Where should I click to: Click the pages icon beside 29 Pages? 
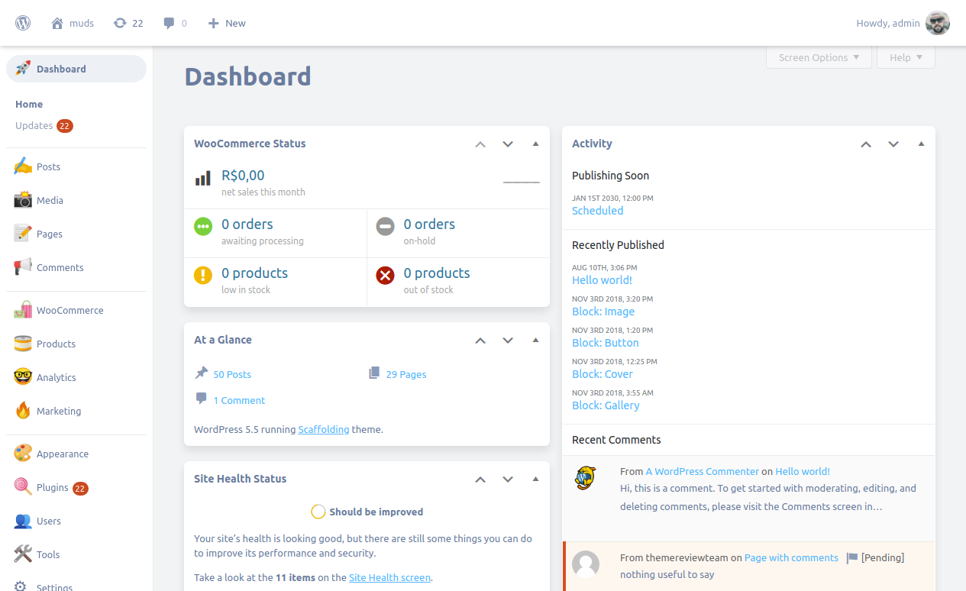(x=374, y=373)
